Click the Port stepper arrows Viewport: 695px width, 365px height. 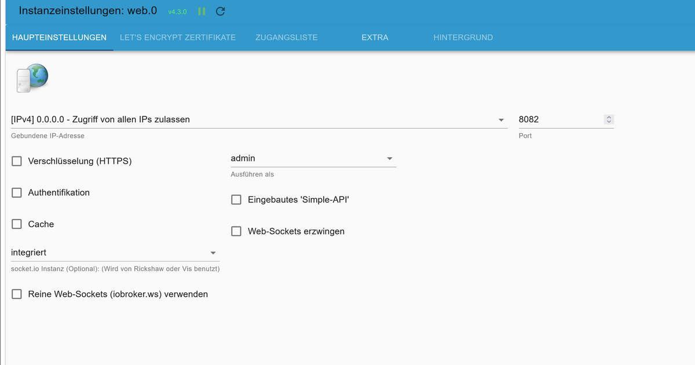tap(608, 119)
